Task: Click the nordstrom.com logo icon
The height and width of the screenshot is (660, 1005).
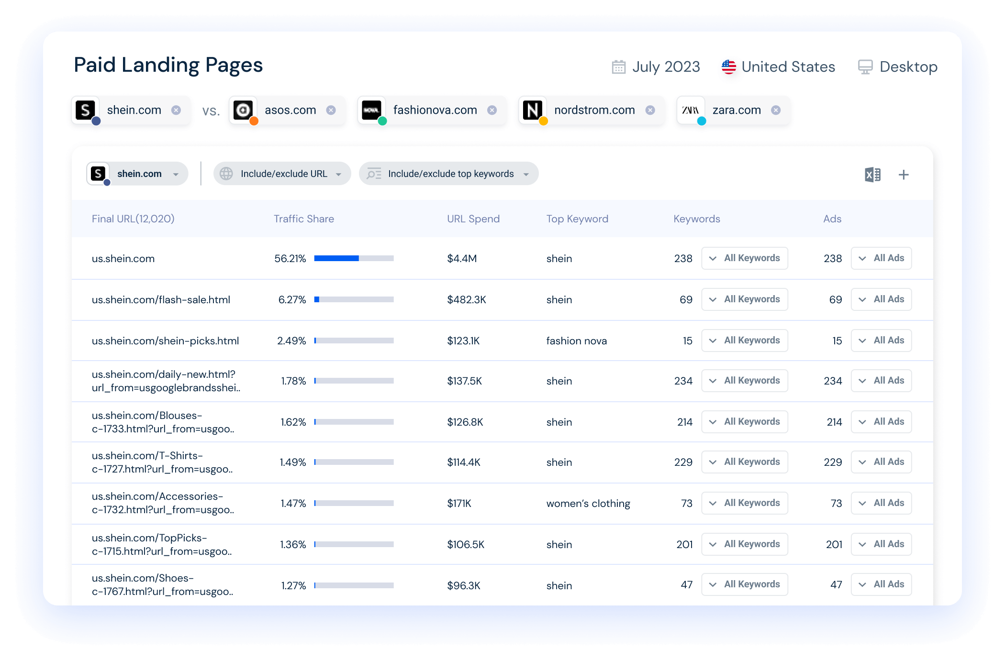Action: coord(532,110)
